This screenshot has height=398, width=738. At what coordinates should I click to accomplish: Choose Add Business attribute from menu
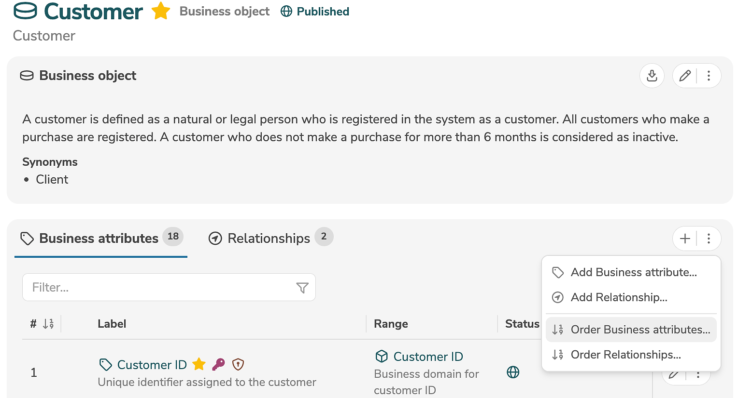click(x=633, y=272)
